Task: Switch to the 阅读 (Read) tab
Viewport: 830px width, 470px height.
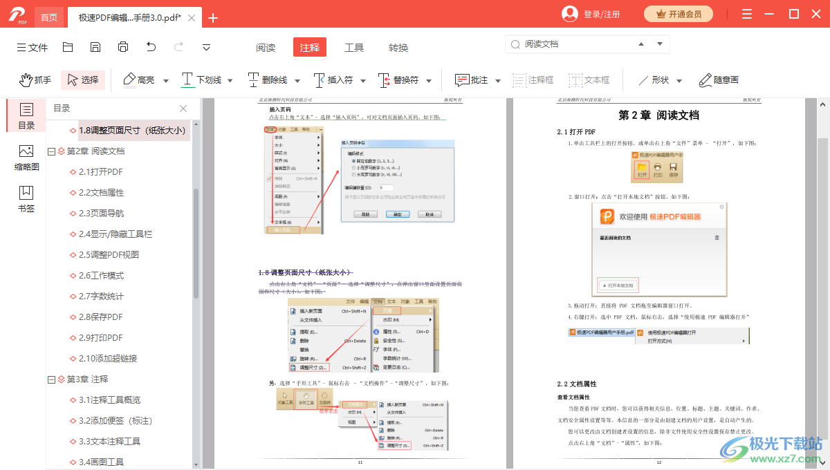Action: click(266, 48)
